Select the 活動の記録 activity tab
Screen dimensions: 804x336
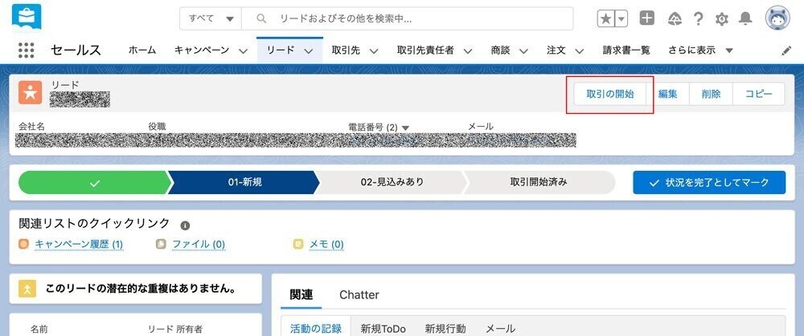pyautogui.click(x=316, y=328)
